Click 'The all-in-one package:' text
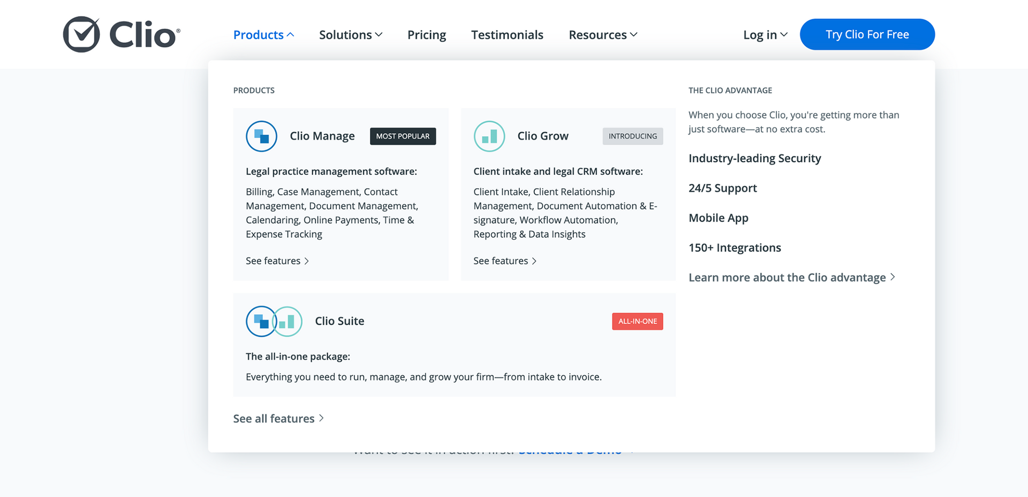 click(x=298, y=356)
